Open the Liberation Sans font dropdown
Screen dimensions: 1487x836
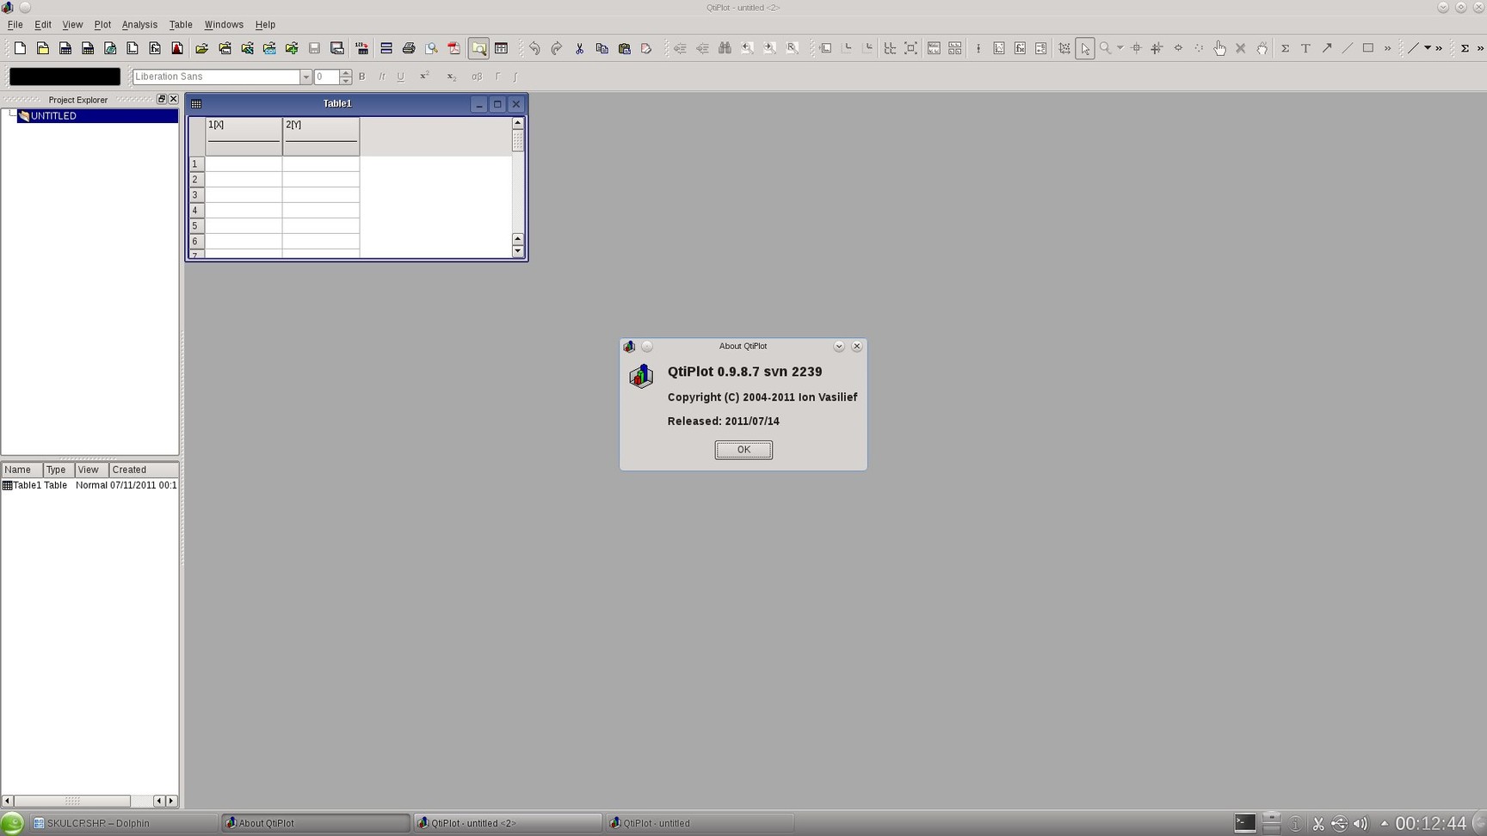(305, 77)
